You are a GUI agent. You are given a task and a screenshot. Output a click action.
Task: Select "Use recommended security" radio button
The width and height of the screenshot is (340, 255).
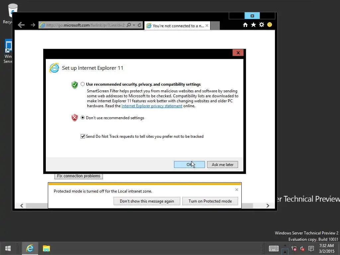tap(83, 84)
